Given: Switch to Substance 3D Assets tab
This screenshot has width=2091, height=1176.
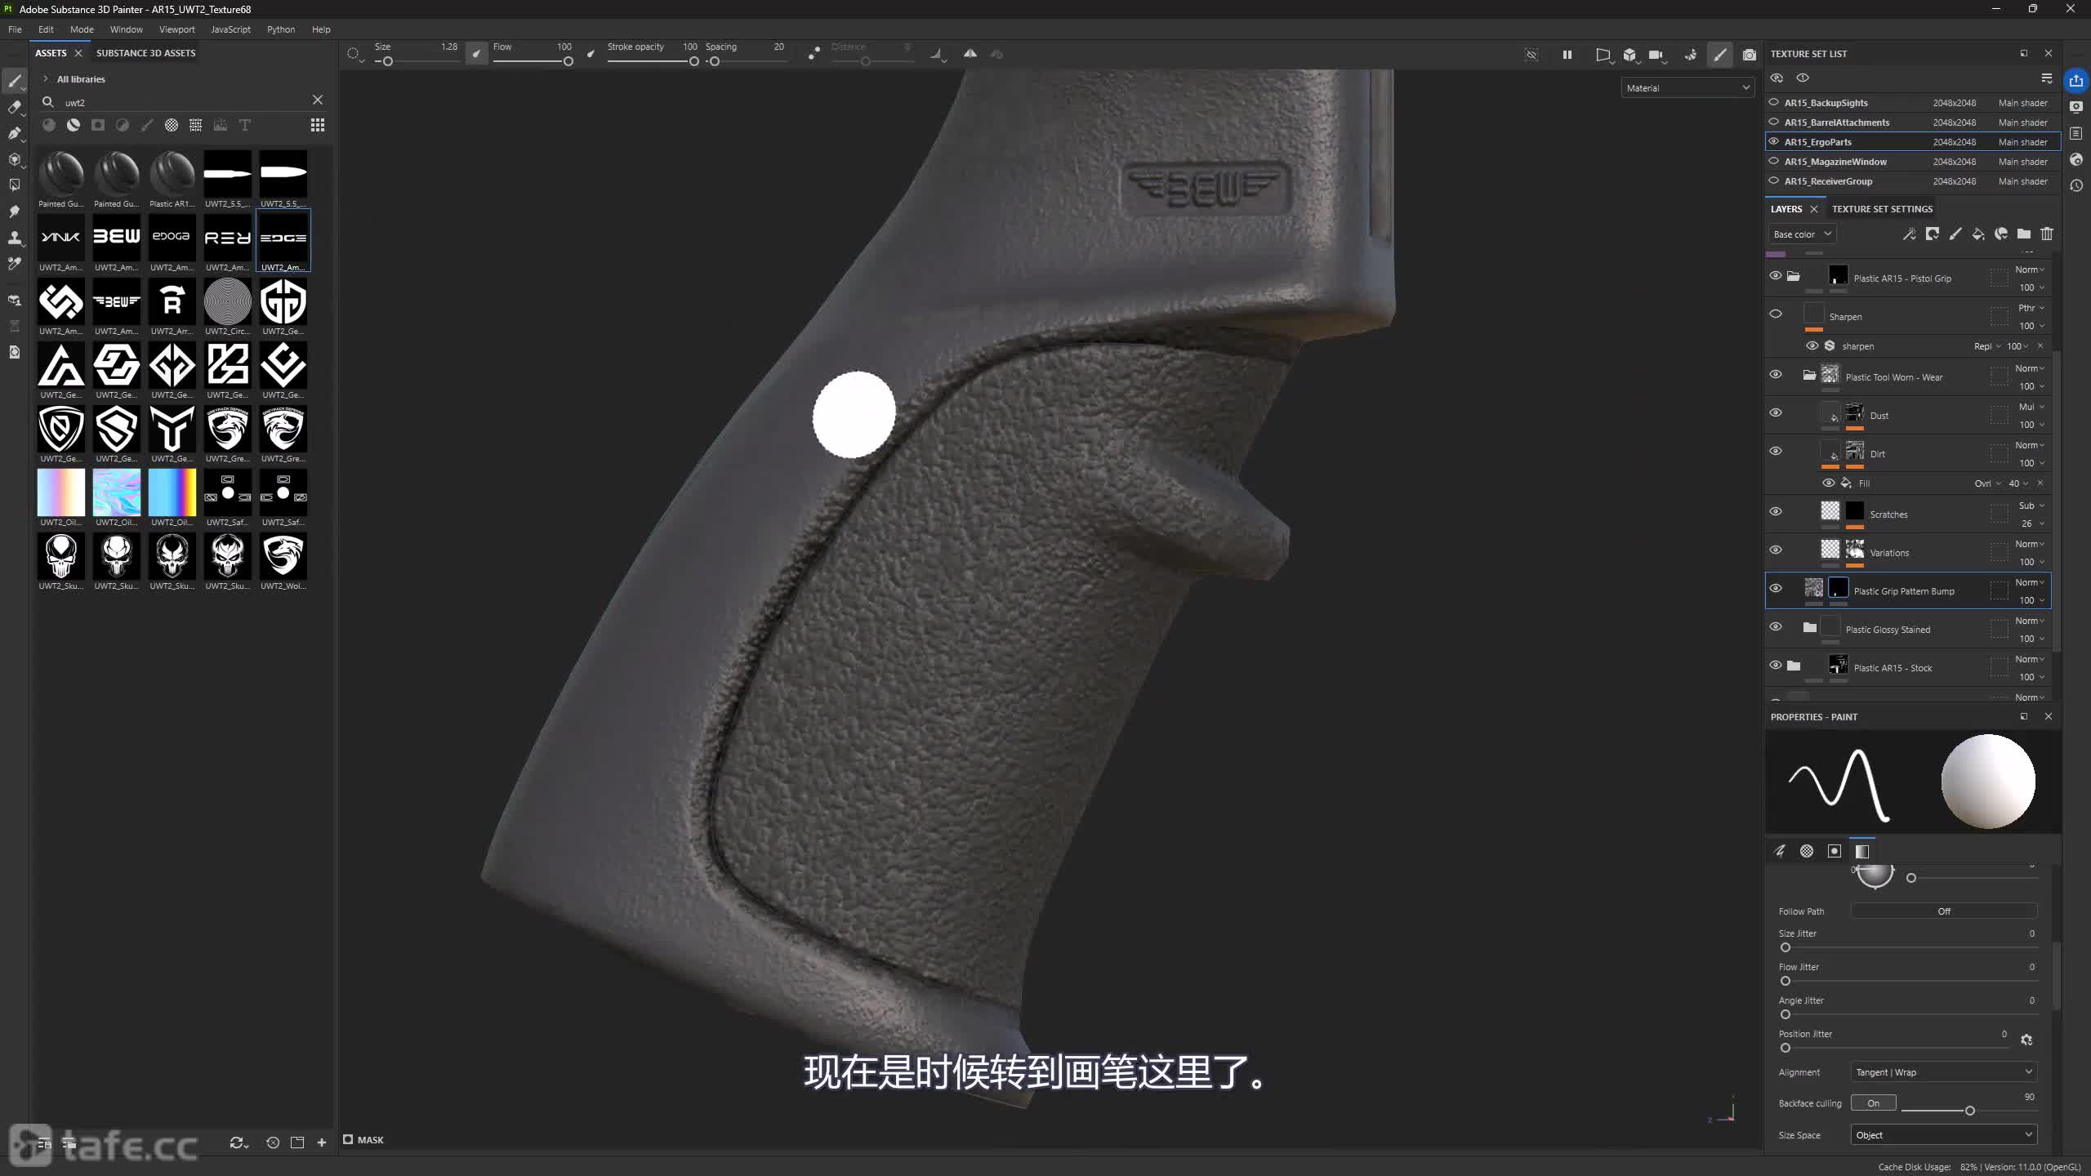Looking at the screenshot, I should (145, 53).
